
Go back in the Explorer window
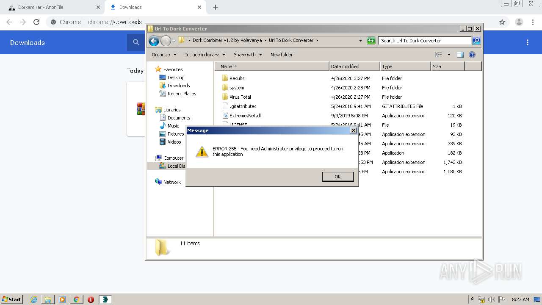[154, 41]
